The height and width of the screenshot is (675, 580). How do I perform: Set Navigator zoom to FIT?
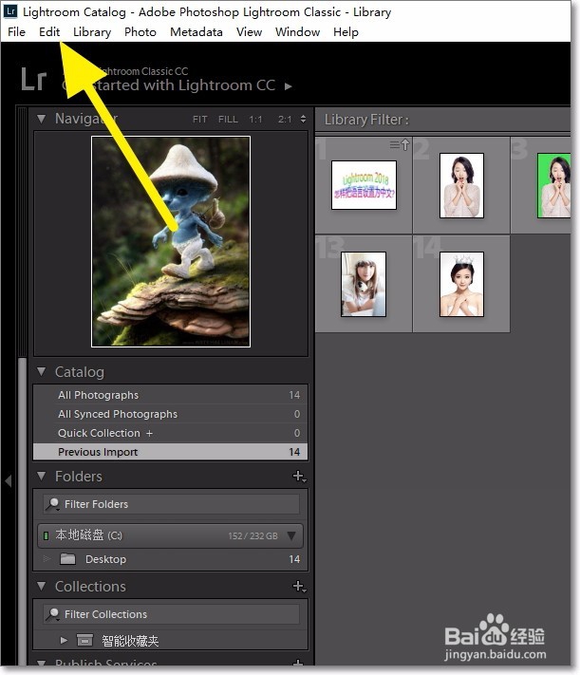tap(199, 120)
